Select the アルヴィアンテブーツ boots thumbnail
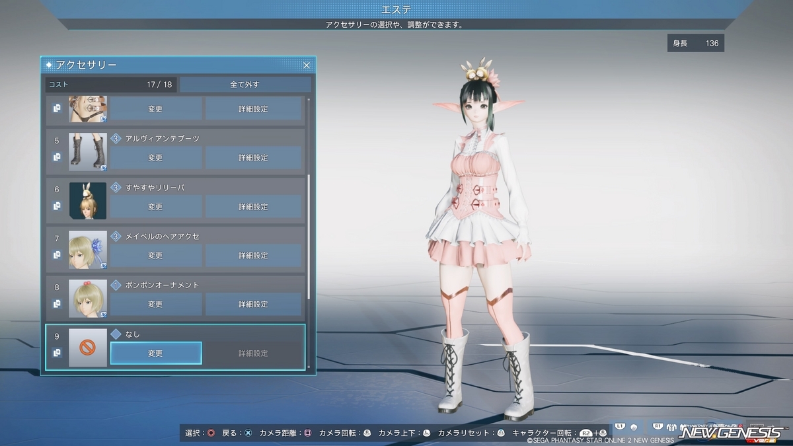 coord(88,152)
